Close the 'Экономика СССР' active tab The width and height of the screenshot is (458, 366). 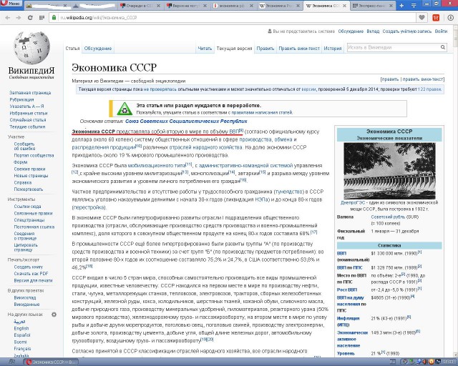[x=344, y=6]
